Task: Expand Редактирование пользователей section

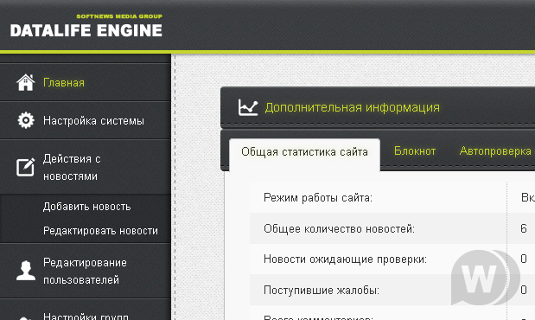Action: 86,271
